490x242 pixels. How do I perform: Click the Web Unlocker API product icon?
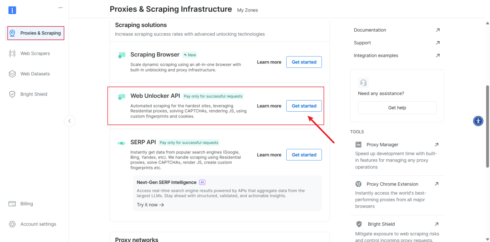[122, 97]
